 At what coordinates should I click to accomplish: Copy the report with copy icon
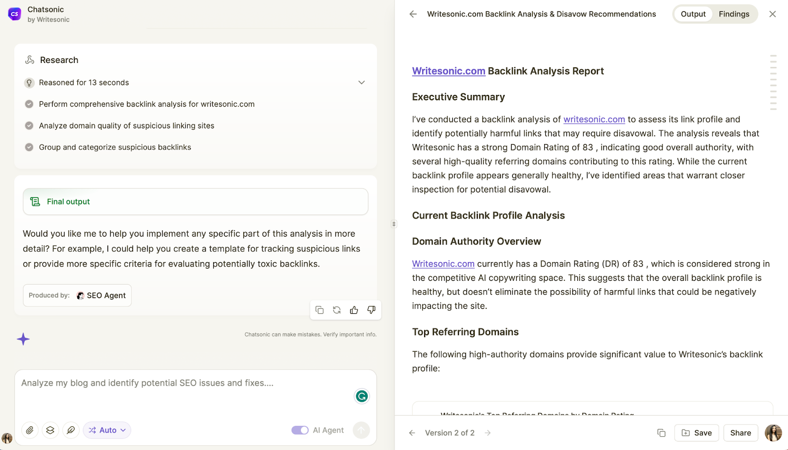pyautogui.click(x=661, y=433)
